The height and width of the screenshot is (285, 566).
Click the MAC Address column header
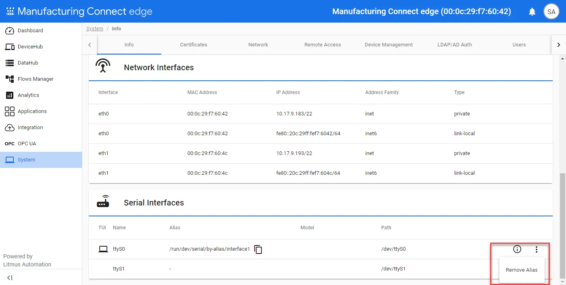point(202,92)
